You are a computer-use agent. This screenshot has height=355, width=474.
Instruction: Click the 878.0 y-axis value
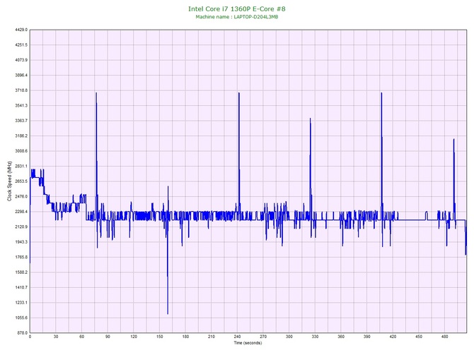[x=22, y=332]
